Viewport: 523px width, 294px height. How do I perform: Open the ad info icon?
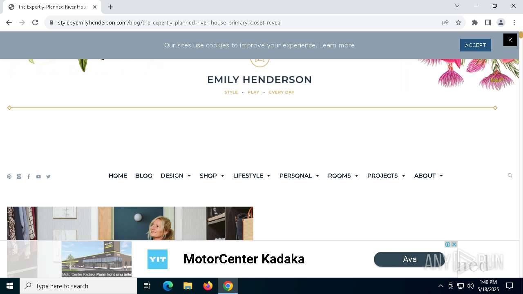pyautogui.click(x=448, y=244)
